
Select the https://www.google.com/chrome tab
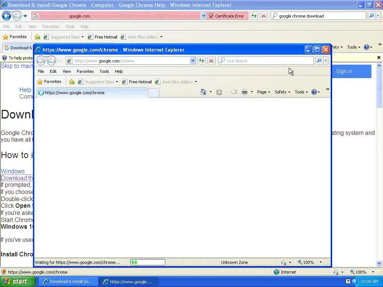coord(92,93)
